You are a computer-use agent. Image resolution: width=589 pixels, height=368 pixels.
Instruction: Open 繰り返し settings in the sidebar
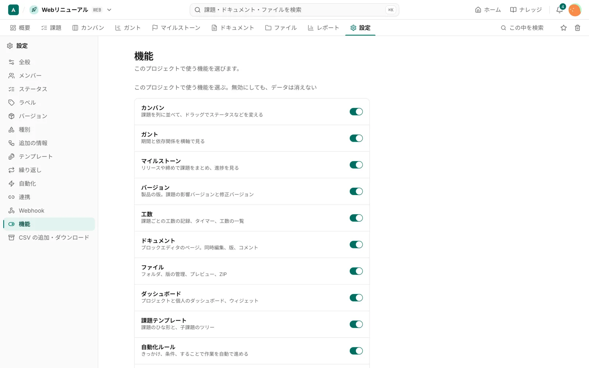[x=49, y=170]
